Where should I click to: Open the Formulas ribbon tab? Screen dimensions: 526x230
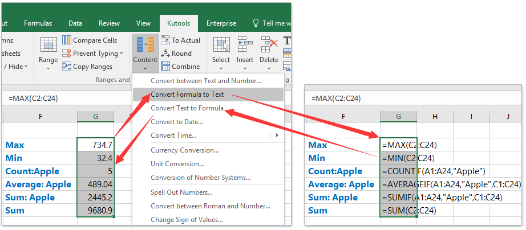(x=38, y=23)
